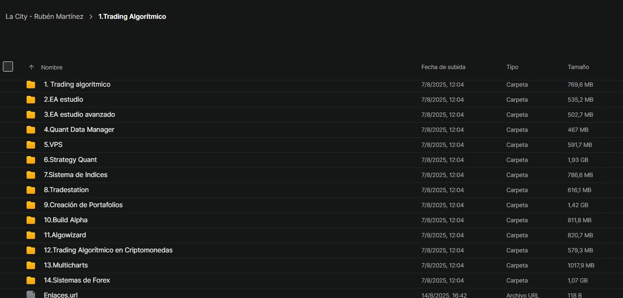Image resolution: width=623 pixels, height=298 pixels.
Task: Click the folder icon for 13.Multicharts
Action: (x=31, y=265)
